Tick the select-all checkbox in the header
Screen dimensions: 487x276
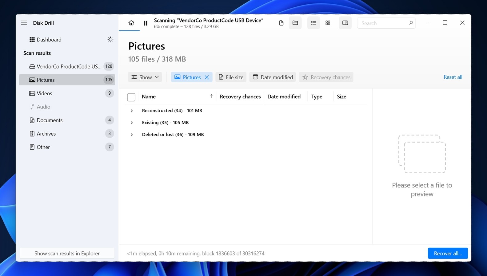point(131,97)
